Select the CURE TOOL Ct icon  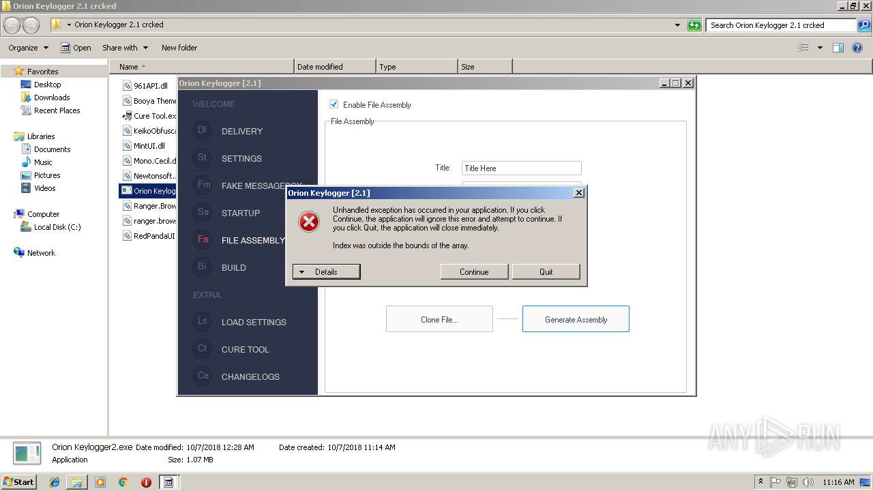[x=202, y=348]
